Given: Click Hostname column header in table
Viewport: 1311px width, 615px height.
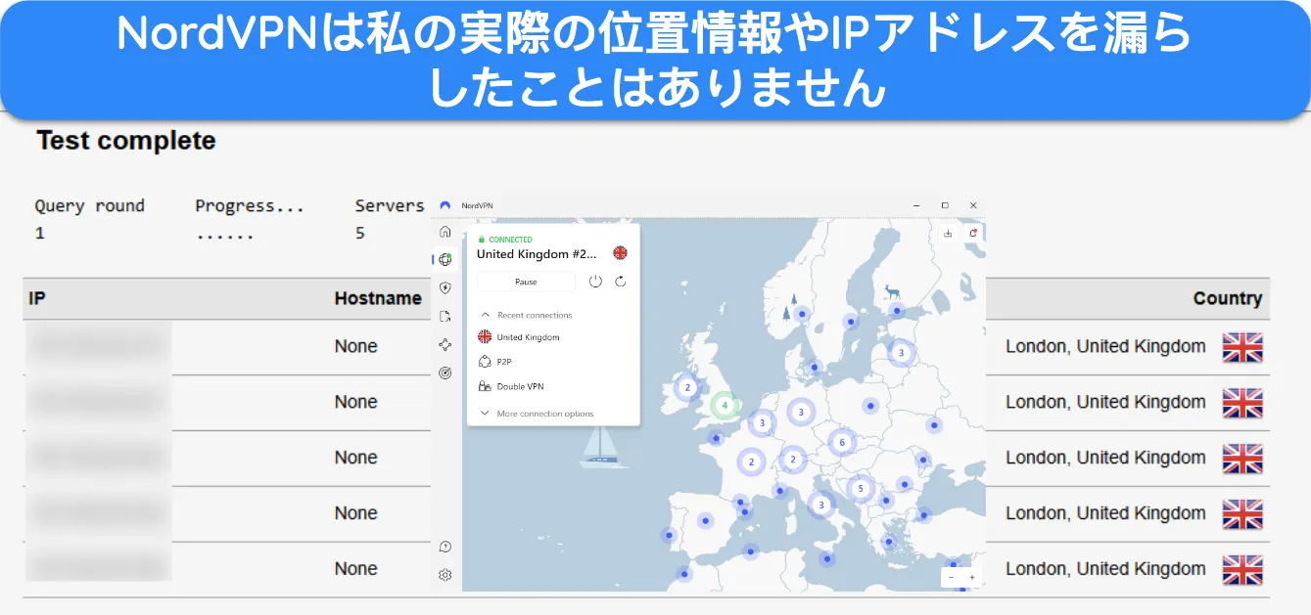Looking at the screenshot, I should (378, 298).
